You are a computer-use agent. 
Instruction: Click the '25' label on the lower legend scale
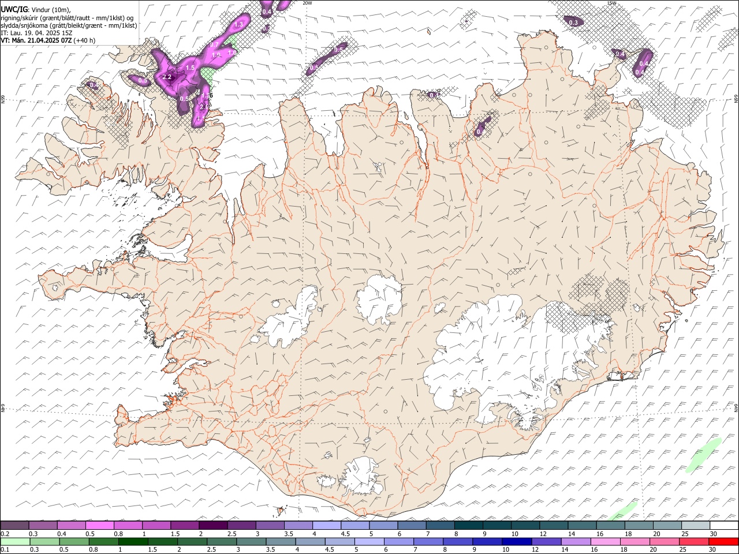(x=683, y=550)
